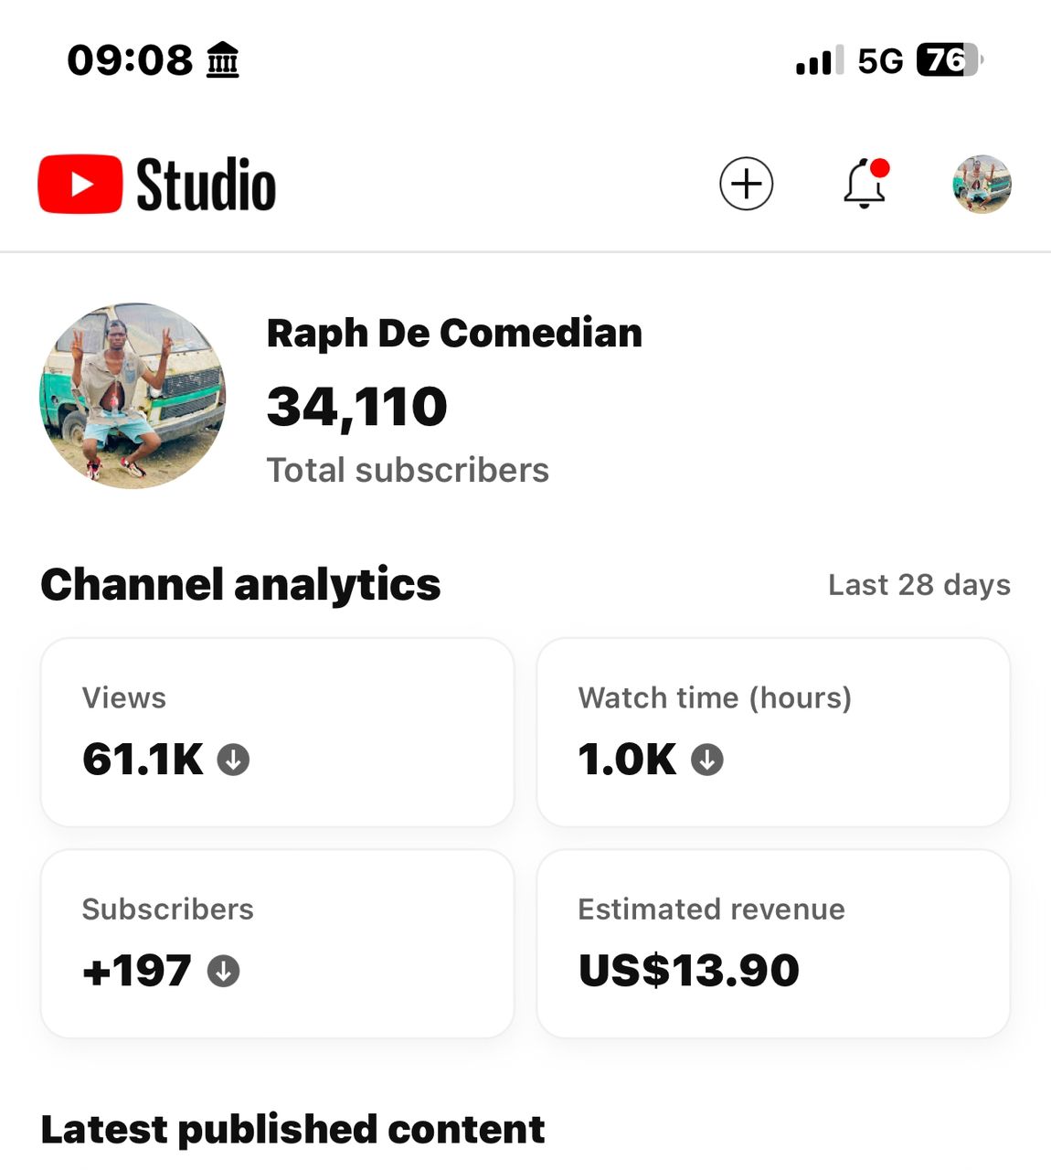Open notifications bell icon
Image resolution: width=1051 pixels, height=1170 pixels.
point(865,184)
